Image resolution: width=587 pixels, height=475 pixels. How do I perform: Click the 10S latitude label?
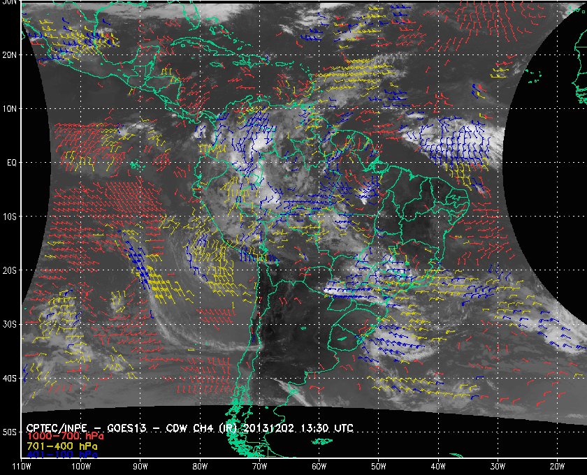click(10, 217)
